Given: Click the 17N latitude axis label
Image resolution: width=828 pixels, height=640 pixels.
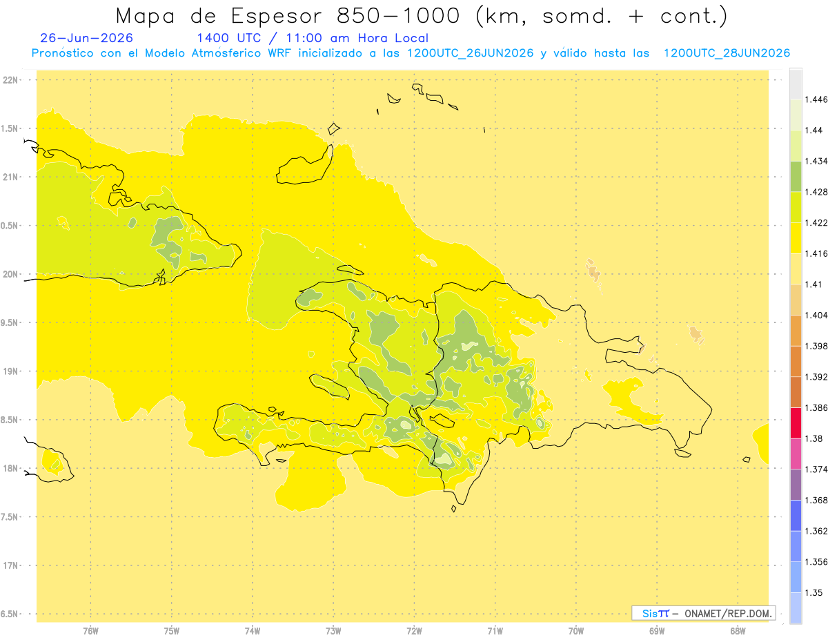Looking at the screenshot, I should tap(11, 565).
